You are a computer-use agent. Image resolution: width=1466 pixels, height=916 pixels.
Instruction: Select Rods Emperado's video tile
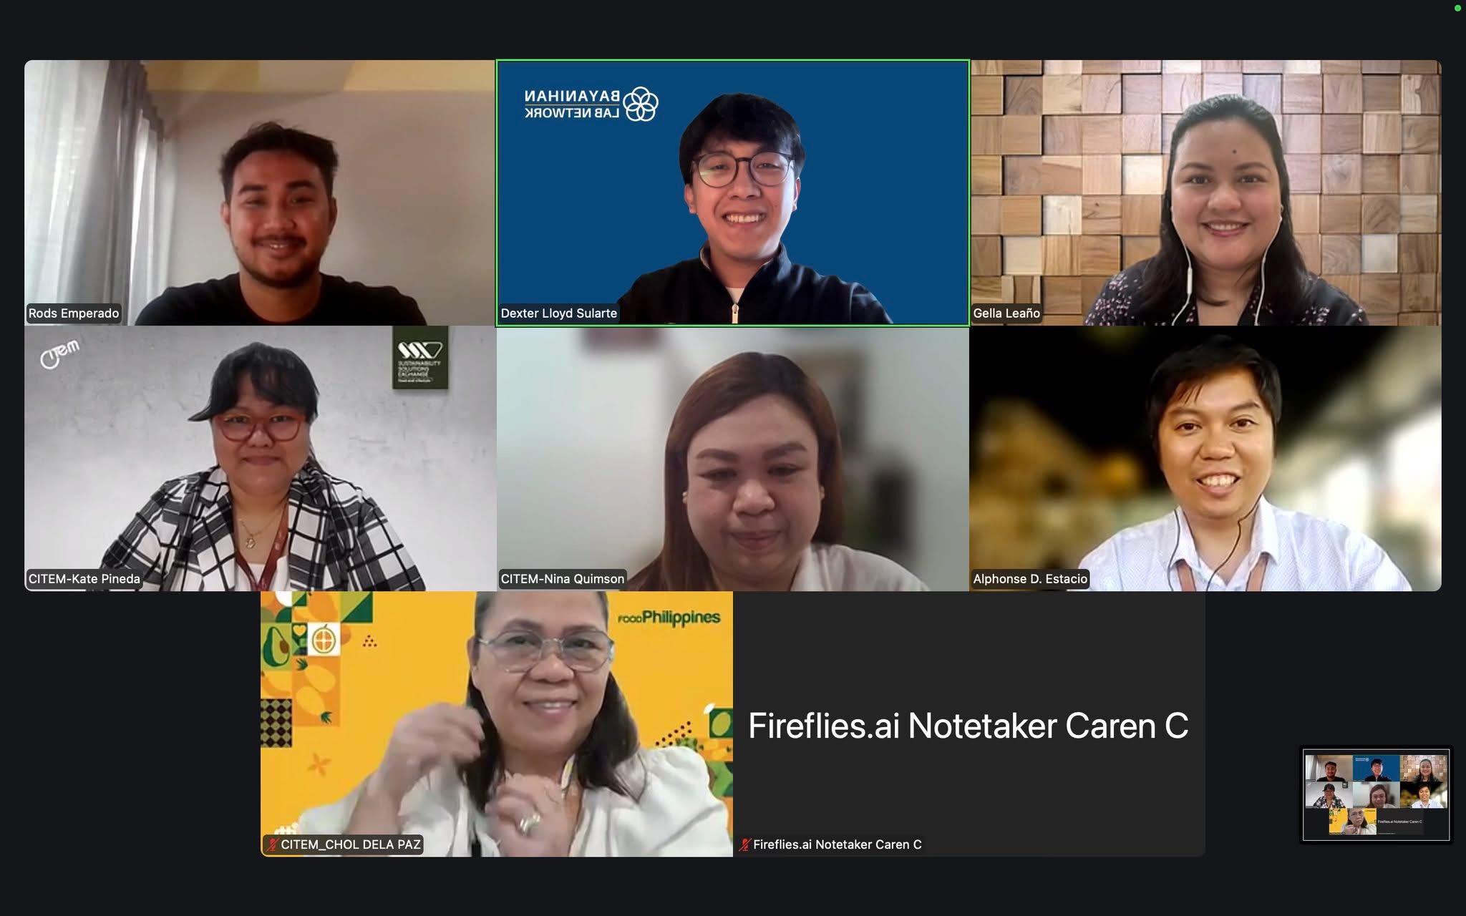tap(260, 193)
